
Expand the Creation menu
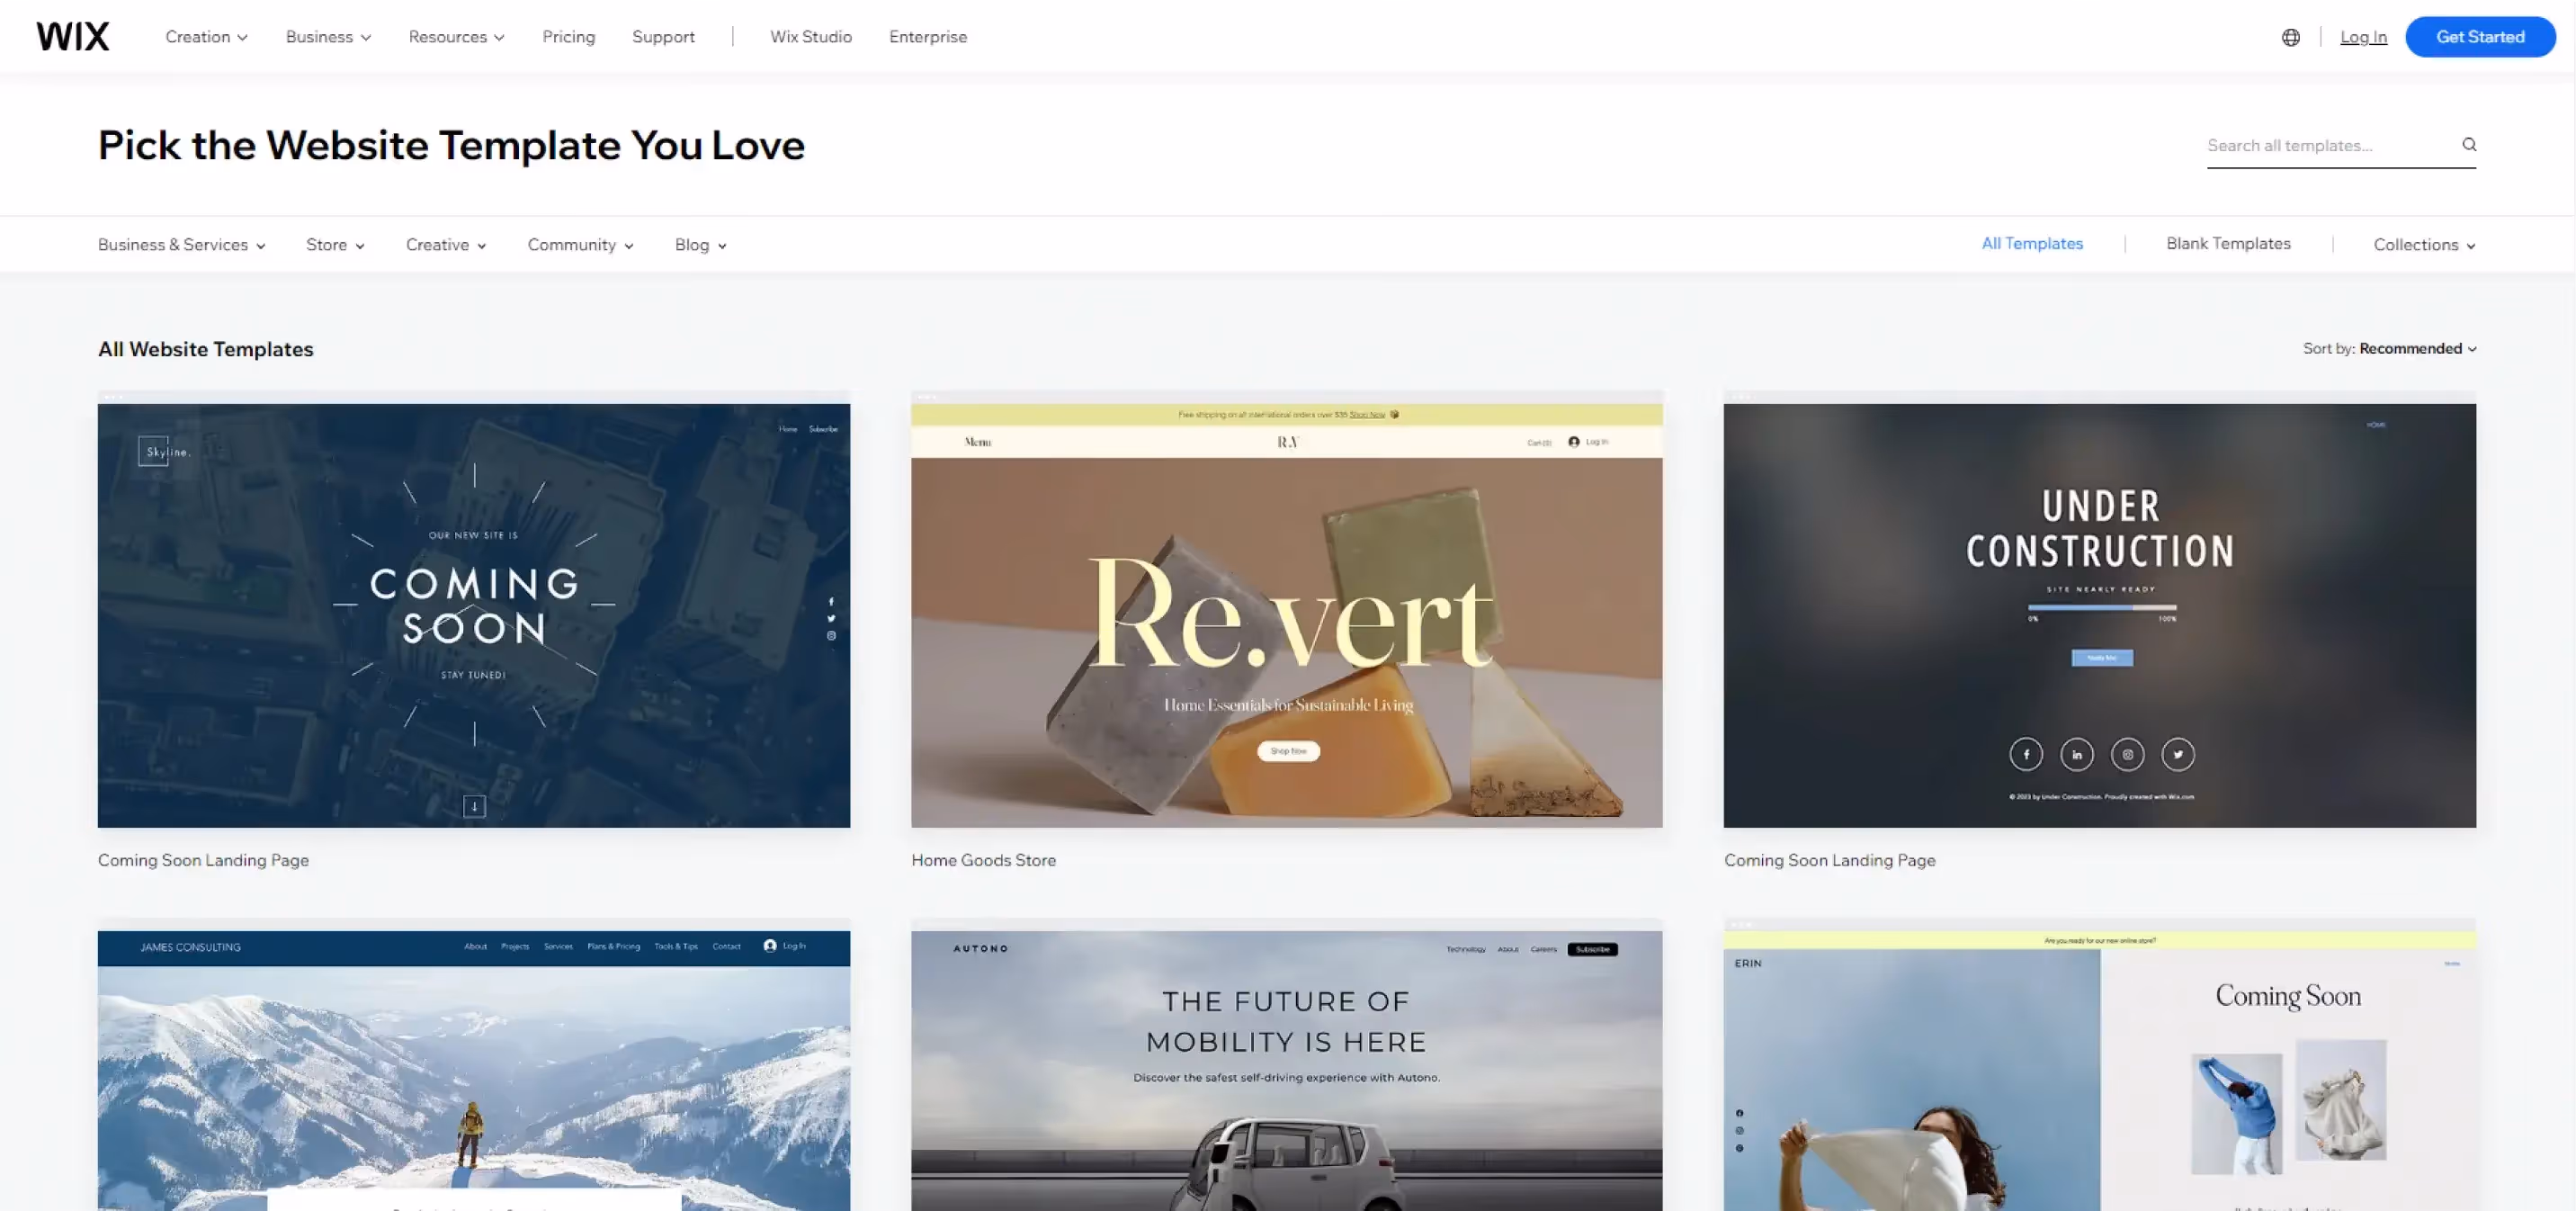206,36
